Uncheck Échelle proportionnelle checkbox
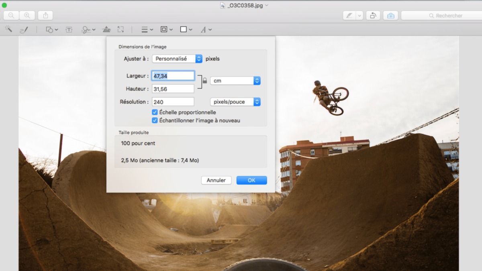 click(155, 112)
